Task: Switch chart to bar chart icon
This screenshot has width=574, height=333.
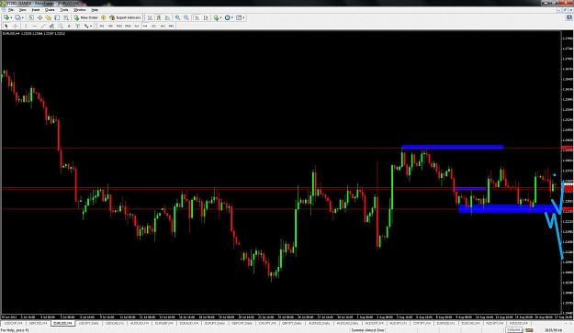Action: tap(150, 17)
